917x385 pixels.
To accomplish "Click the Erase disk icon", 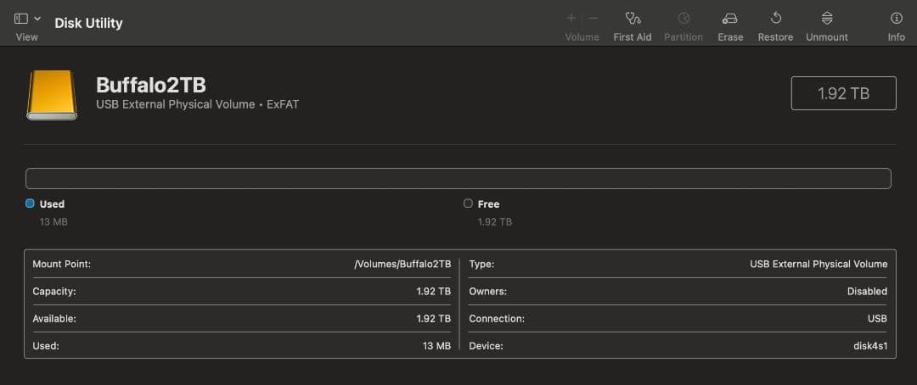I will point(729,19).
